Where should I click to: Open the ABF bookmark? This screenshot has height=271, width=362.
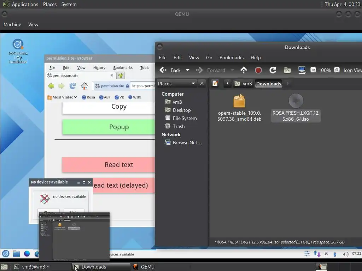(105, 97)
